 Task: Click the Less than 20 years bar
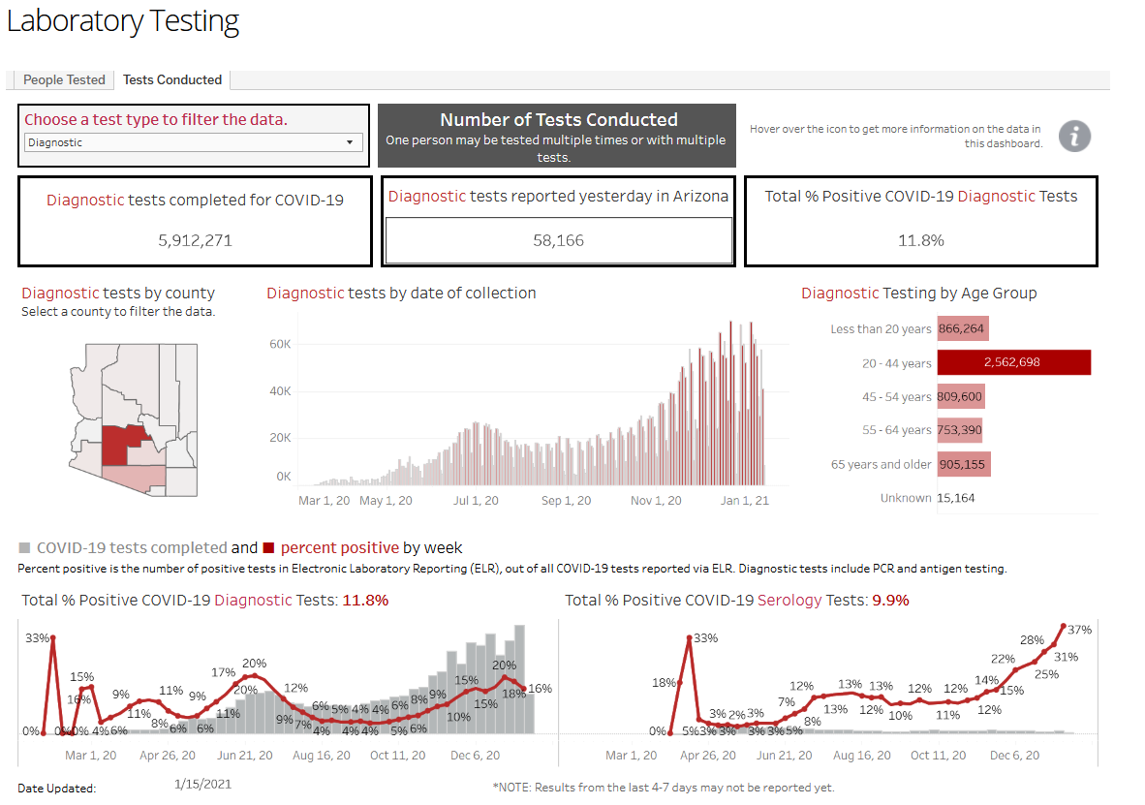click(x=963, y=328)
